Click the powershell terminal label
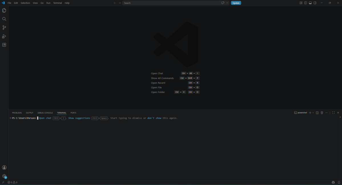Viewport: 342px width, 185px height. pyautogui.click(x=301, y=113)
